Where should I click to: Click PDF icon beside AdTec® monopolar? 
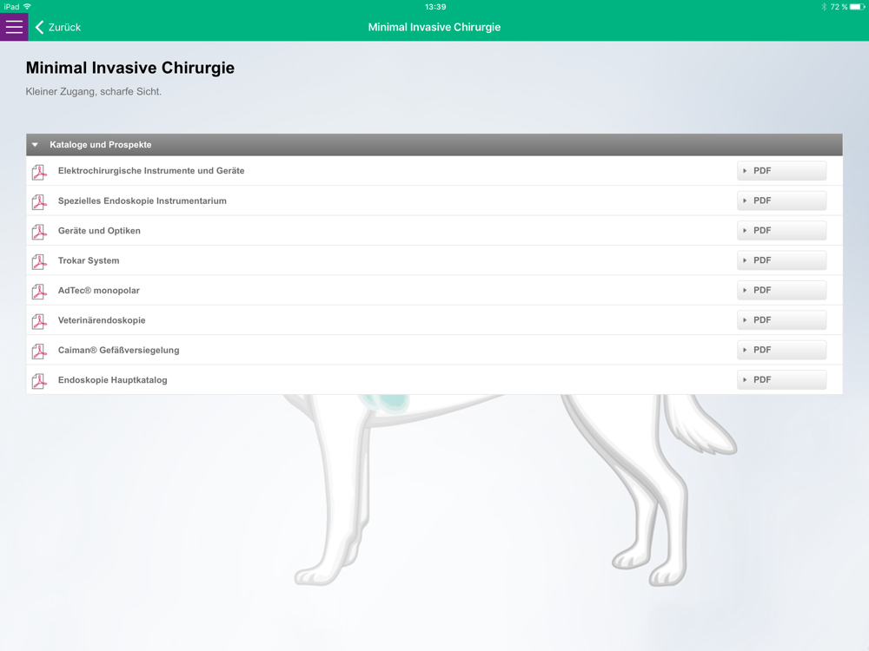(x=39, y=291)
